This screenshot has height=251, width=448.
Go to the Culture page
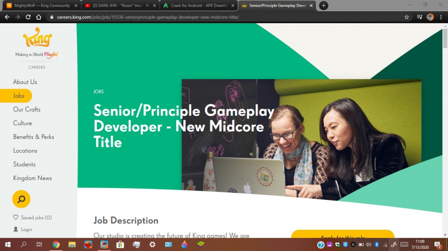click(x=22, y=123)
